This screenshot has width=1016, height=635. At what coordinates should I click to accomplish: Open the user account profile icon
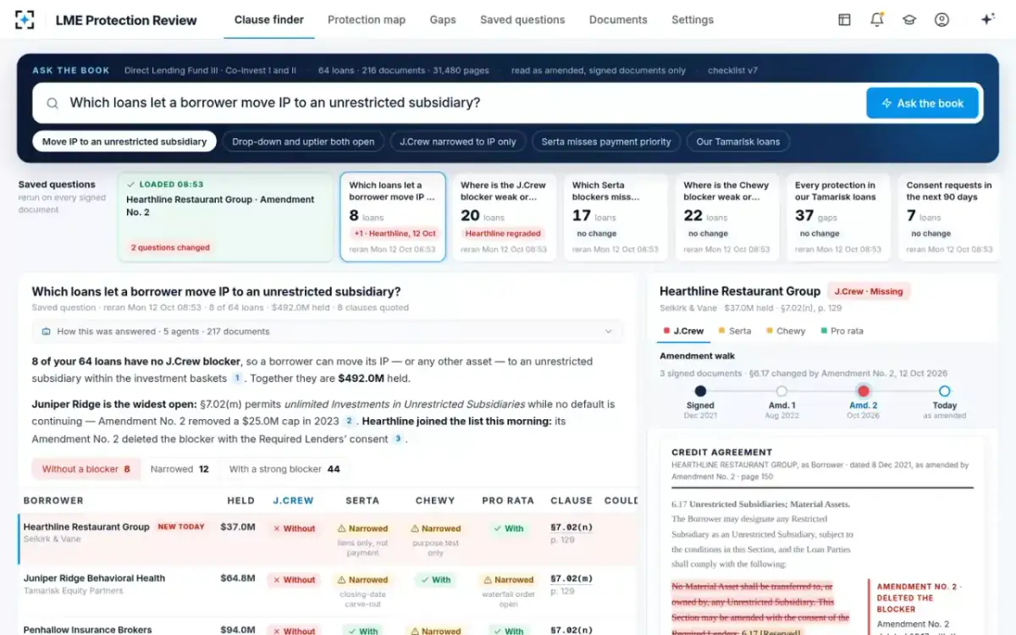pos(941,19)
